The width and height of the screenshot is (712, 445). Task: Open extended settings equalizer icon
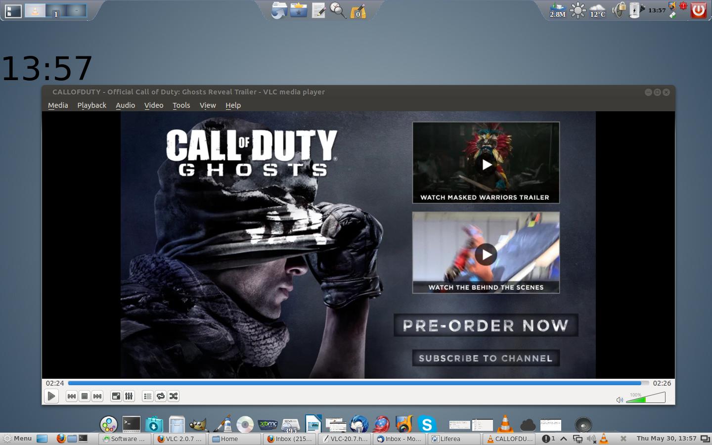pos(129,396)
